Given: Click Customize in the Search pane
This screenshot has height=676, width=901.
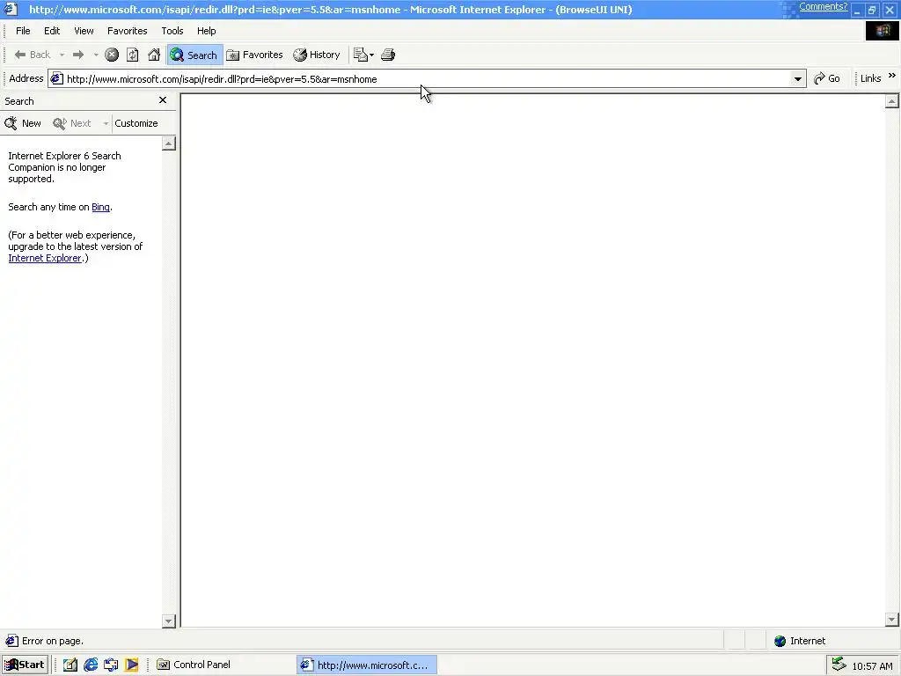Looking at the screenshot, I should click(x=136, y=123).
